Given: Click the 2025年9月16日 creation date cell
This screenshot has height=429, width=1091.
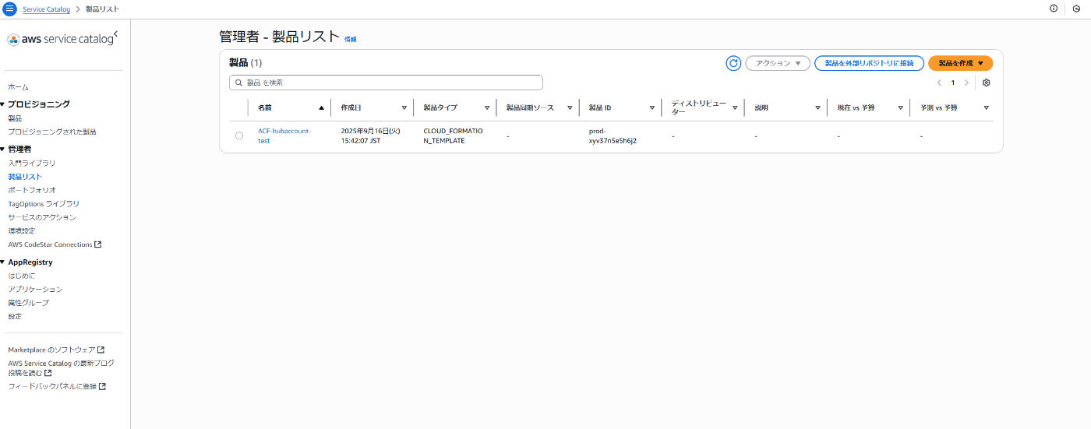Looking at the screenshot, I should 371,135.
